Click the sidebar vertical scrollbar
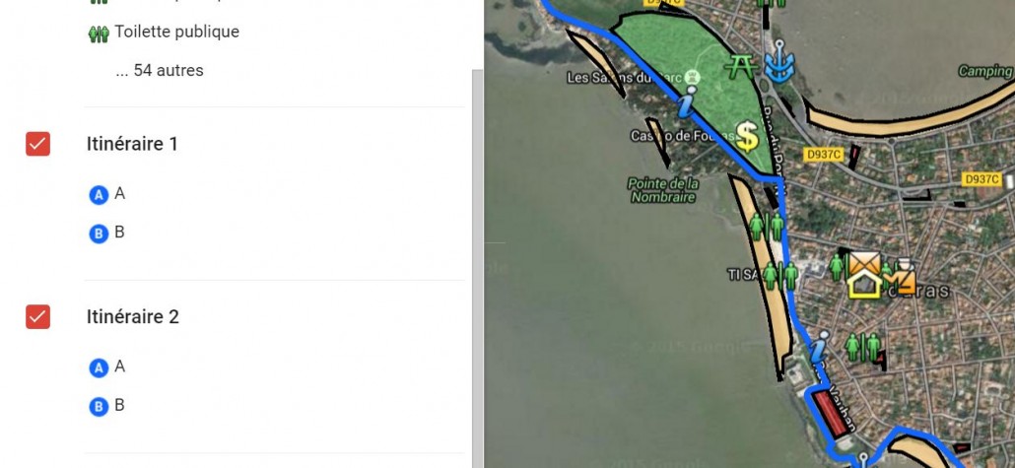The width and height of the screenshot is (1015, 468). (478, 269)
